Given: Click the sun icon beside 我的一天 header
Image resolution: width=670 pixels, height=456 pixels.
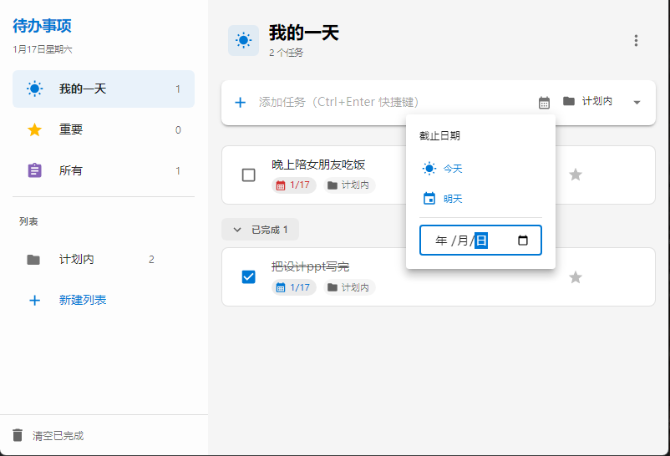Looking at the screenshot, I should 243,40.
